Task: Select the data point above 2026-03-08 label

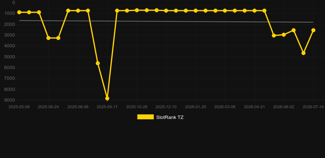Action: (x=225, y=11)
